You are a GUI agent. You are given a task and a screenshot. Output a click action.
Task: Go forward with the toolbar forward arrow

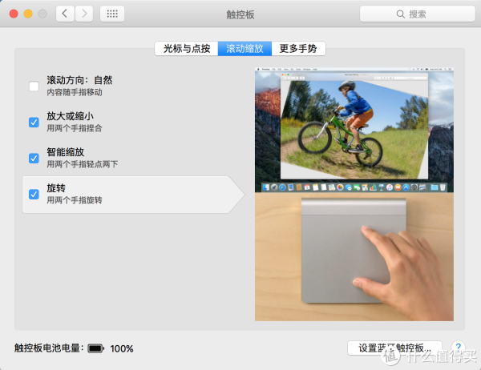[x=84, y=14]
